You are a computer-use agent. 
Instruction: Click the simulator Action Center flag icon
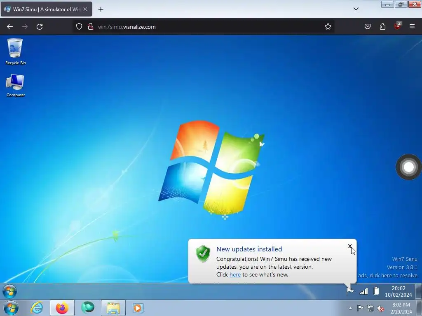(349, 291)
